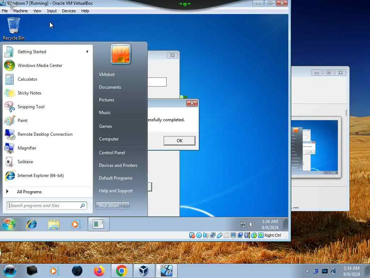
Task: Open the View menu in VirtualBox
Action: click(x=37, y=11)
